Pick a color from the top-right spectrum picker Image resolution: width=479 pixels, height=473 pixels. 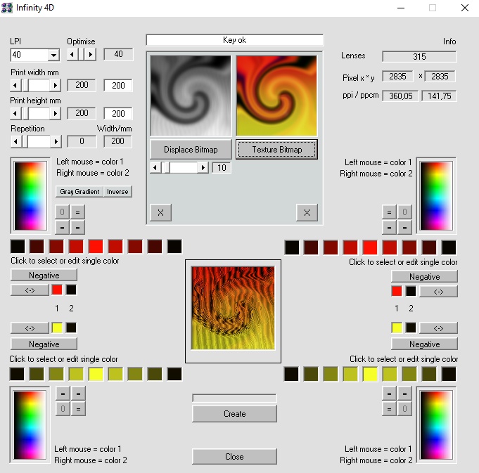click(x=435, y=195)
